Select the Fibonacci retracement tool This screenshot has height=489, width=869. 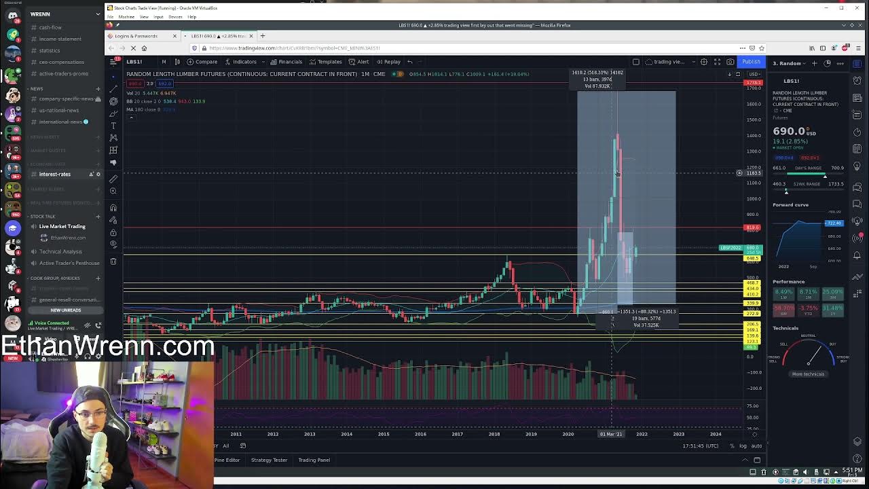[x=113, y=101]
